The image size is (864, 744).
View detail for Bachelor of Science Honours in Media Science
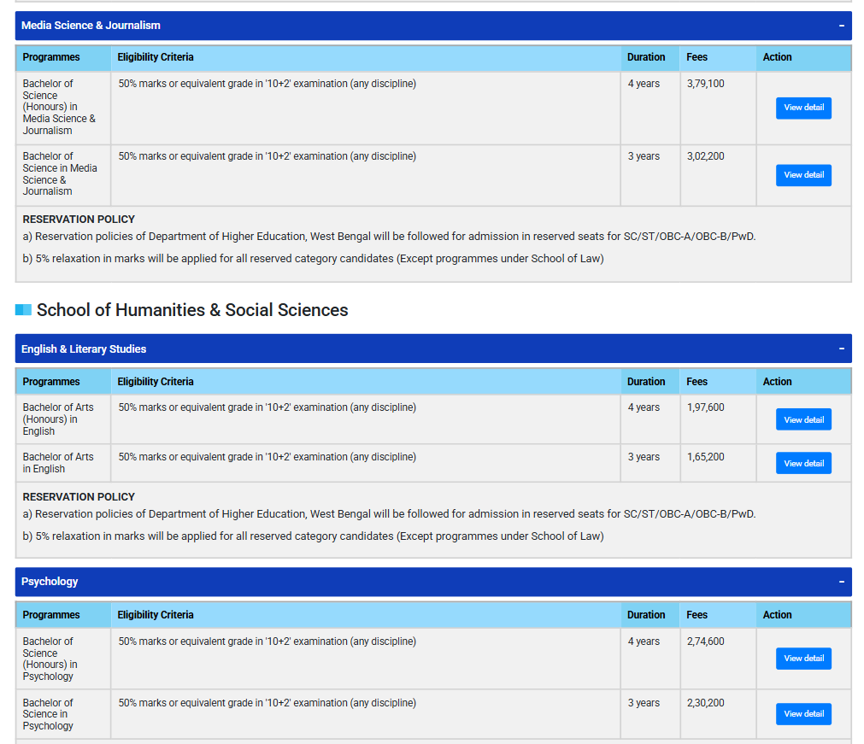[x=803, y=108]
